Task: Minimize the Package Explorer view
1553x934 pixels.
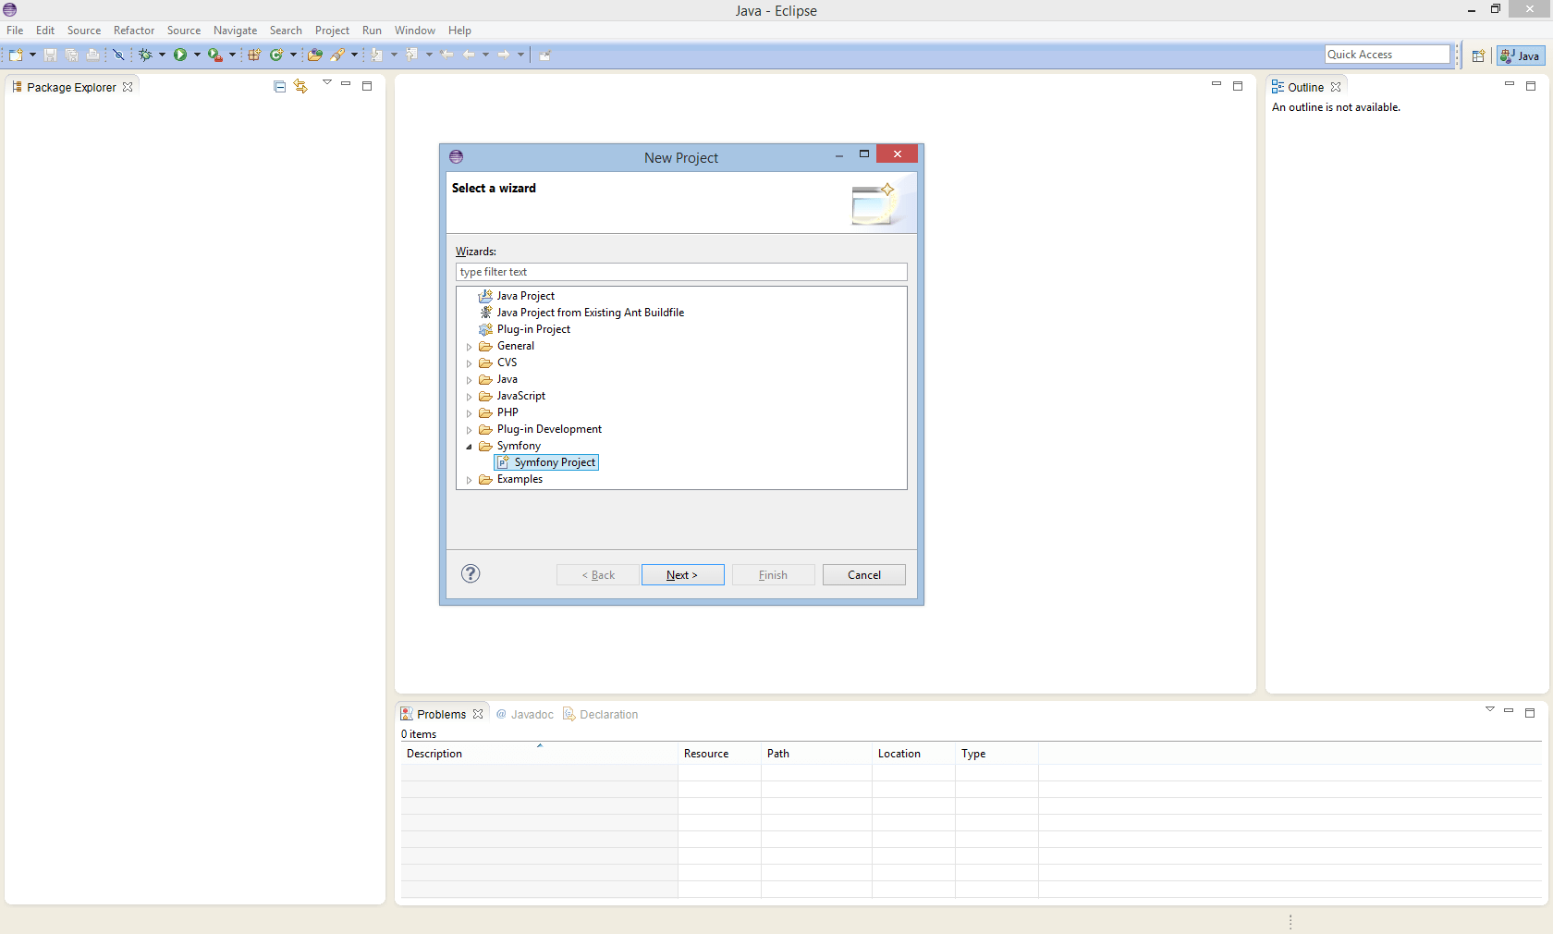Action: click(x=346, y=84)
